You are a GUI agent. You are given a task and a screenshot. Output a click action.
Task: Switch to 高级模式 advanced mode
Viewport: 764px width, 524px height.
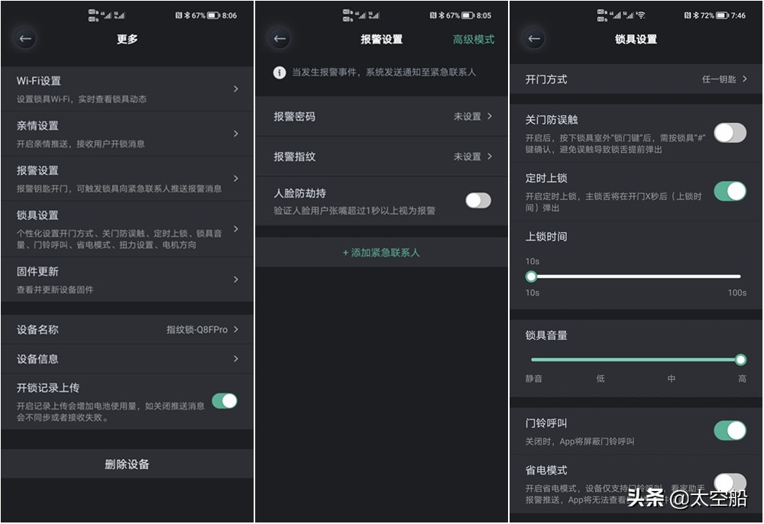472,39
